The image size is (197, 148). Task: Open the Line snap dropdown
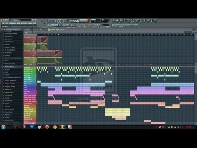tap(105, 25)
